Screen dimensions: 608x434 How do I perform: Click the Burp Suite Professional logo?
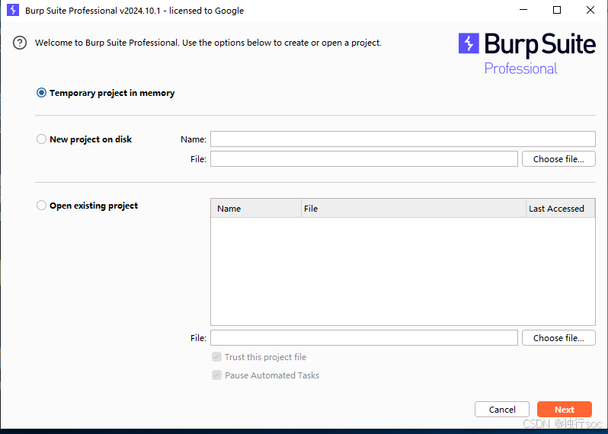click(527, 53)
